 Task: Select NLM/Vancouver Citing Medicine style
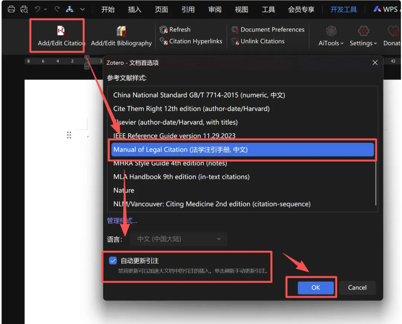coord(242,204)
